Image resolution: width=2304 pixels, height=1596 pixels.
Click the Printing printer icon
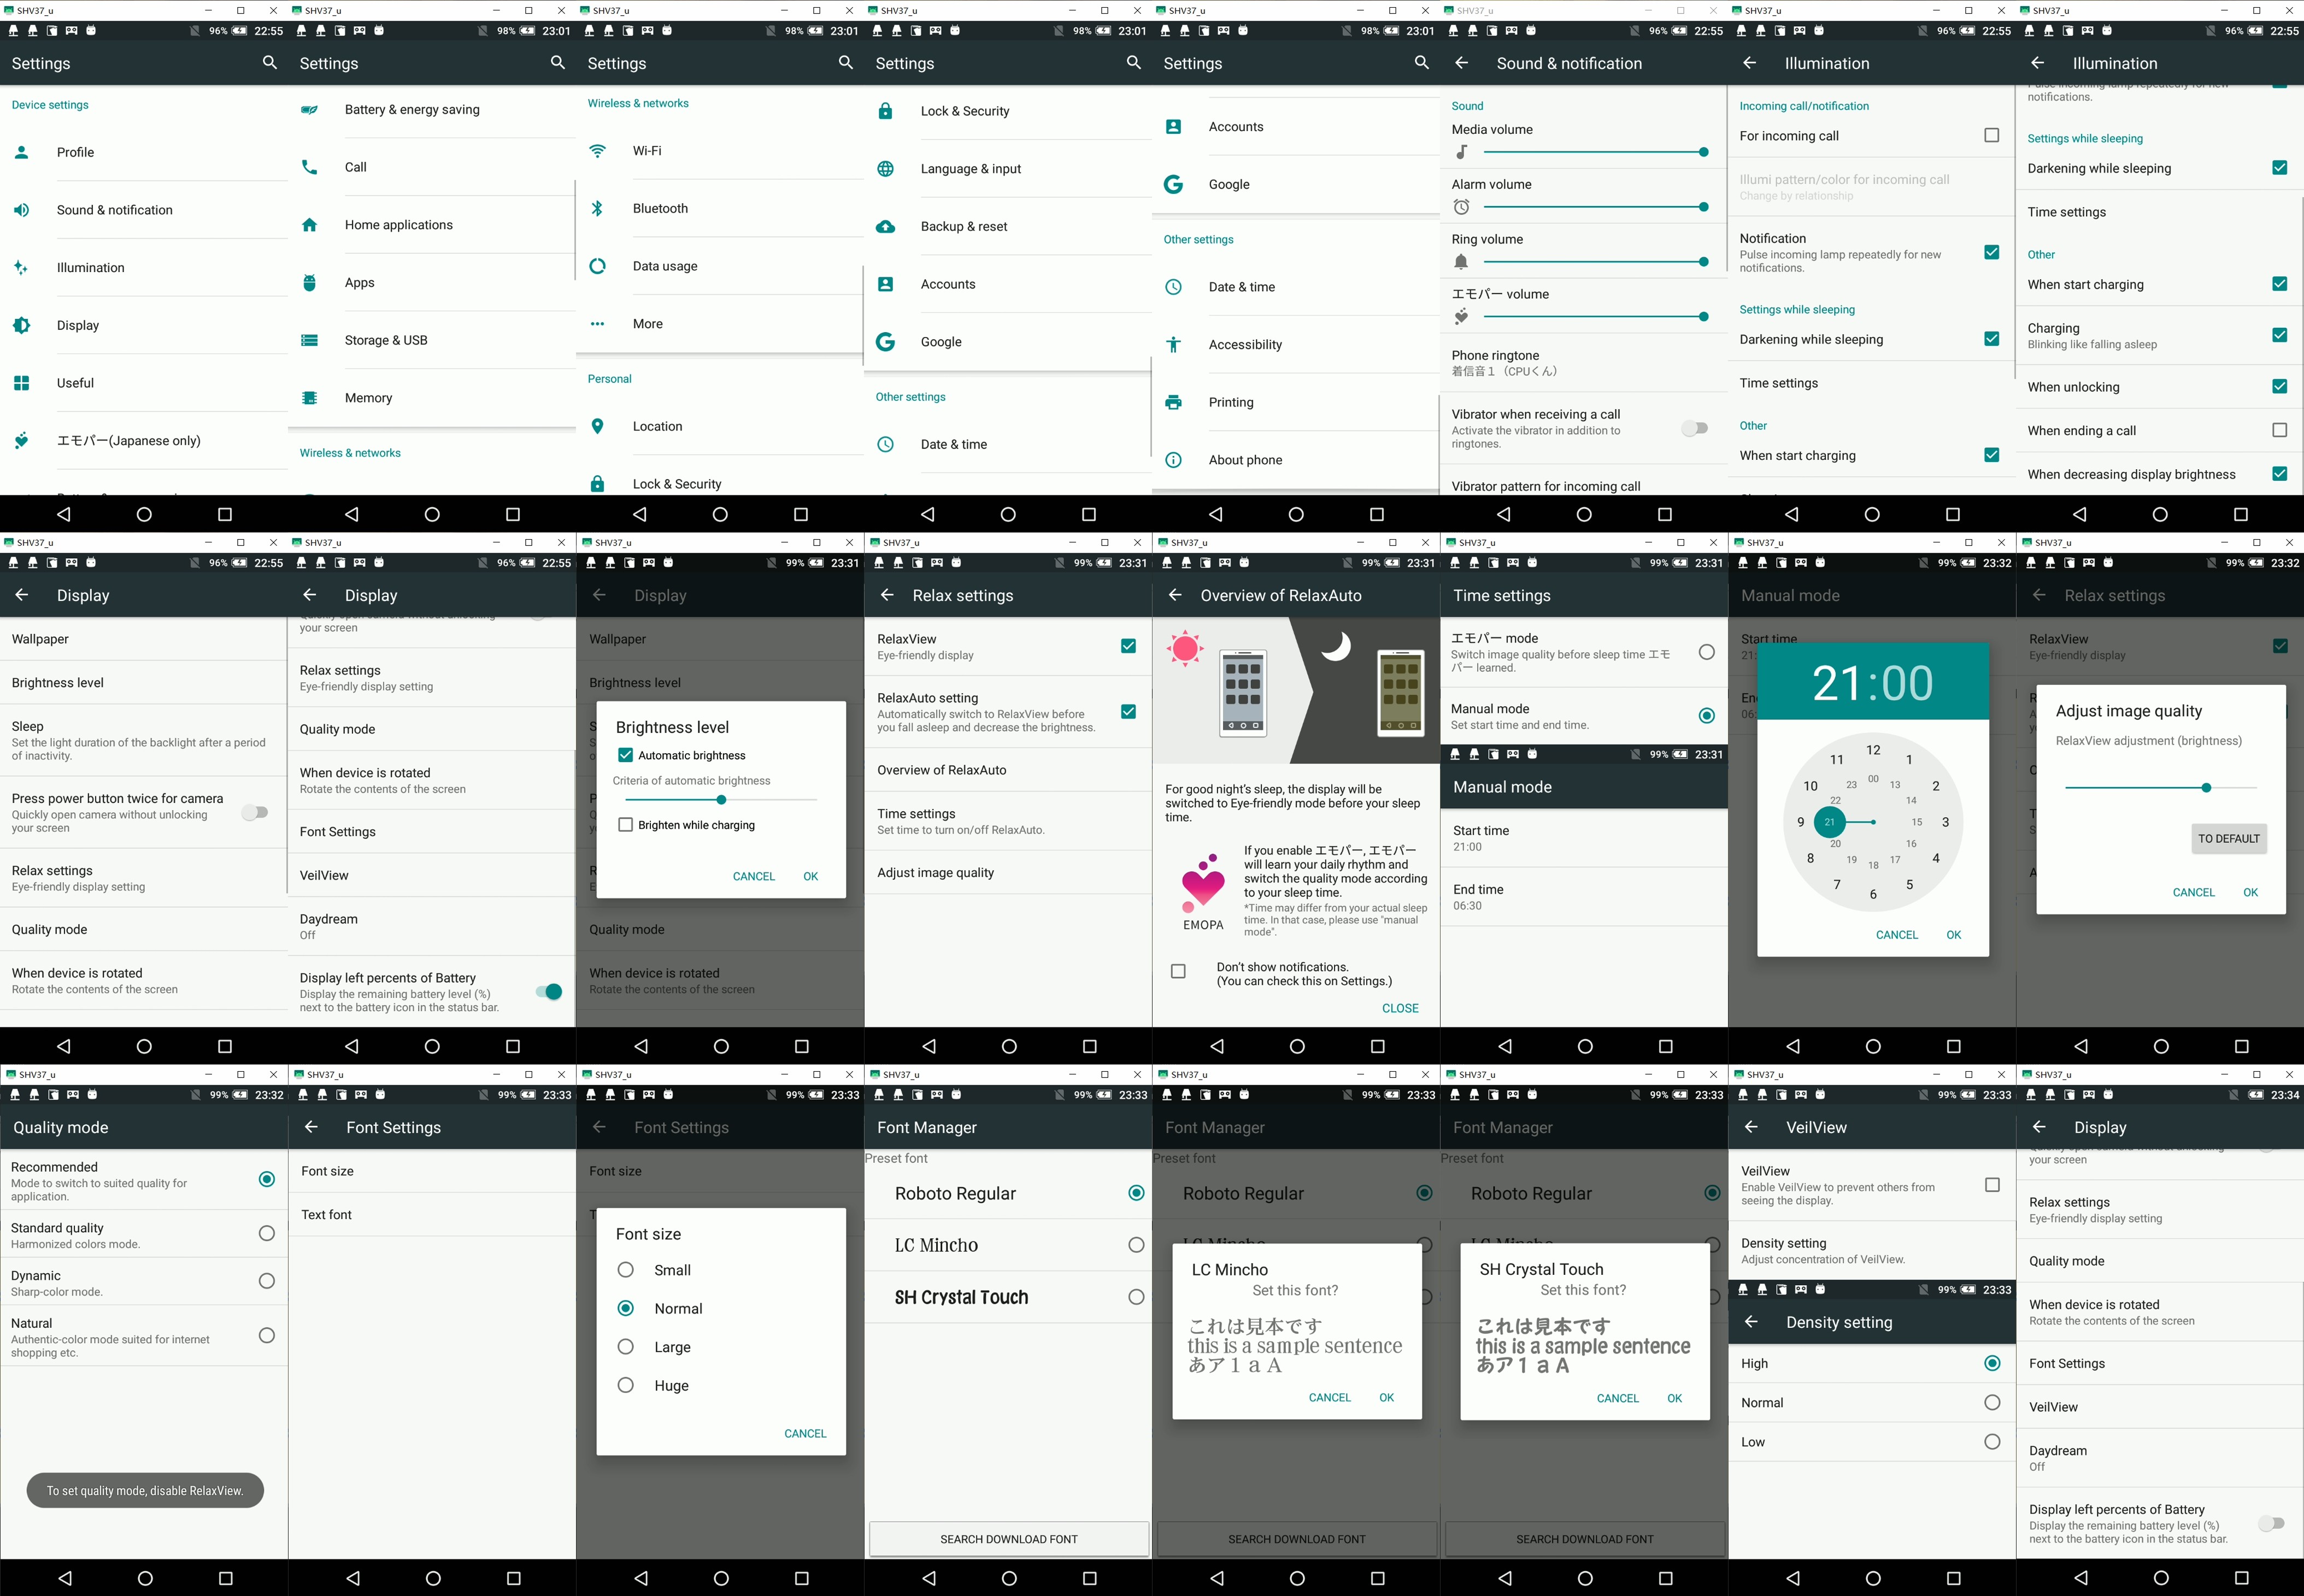pyautogui.click(x=1173, y=402)
